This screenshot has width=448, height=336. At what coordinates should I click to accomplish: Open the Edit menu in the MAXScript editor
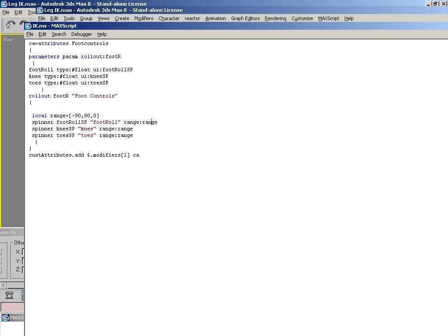coord(42,34)
